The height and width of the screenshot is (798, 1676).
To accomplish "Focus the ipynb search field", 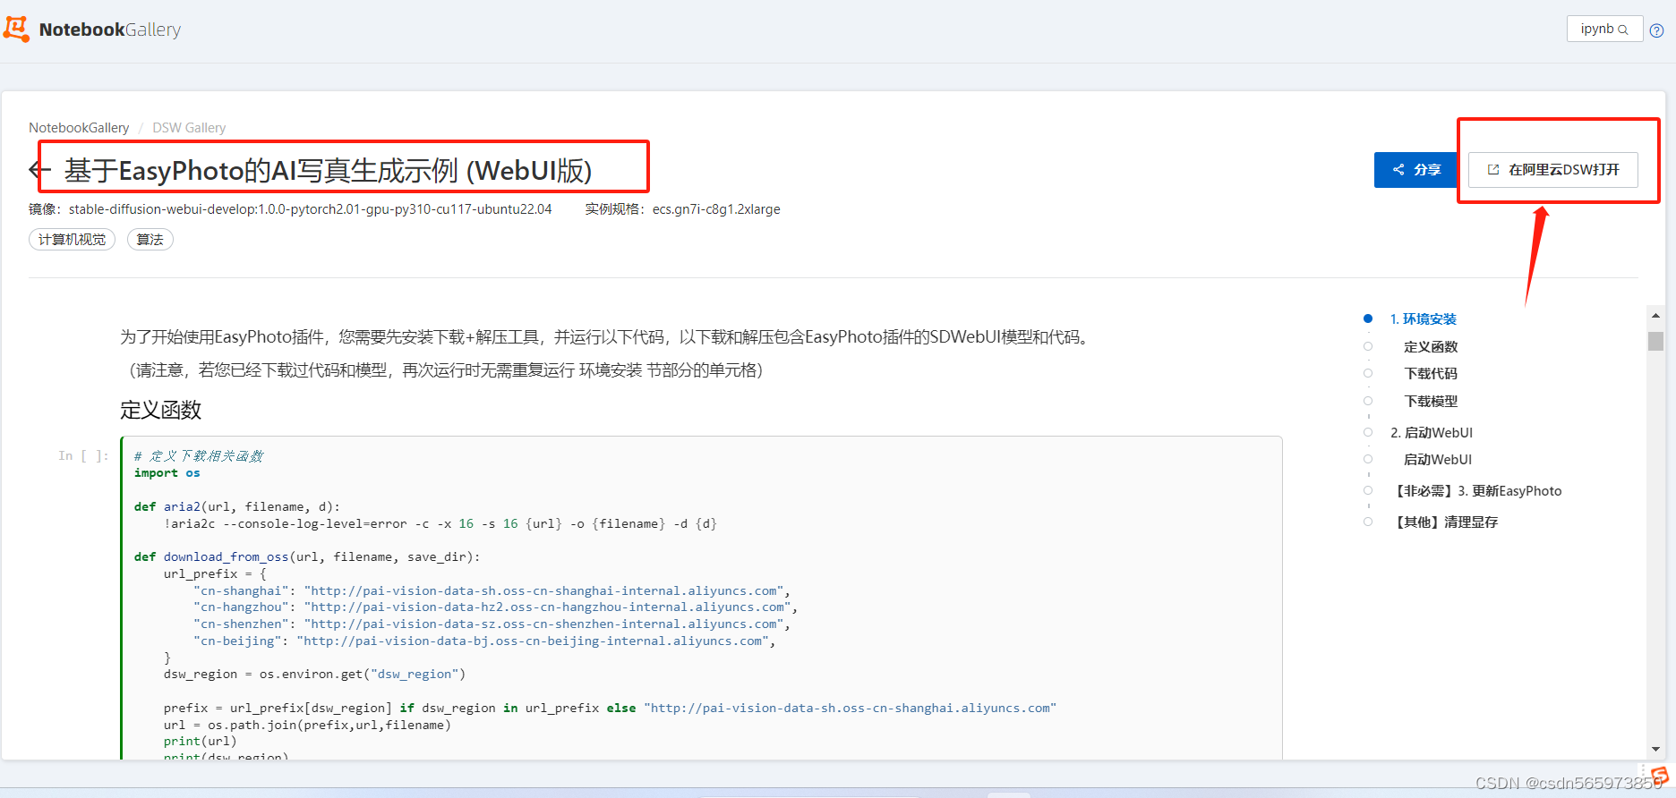I will [1604, 29].
